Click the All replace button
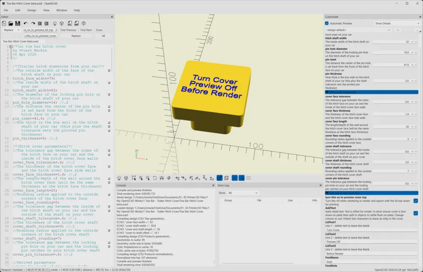423x272 pixels. [x=103, y=36]
